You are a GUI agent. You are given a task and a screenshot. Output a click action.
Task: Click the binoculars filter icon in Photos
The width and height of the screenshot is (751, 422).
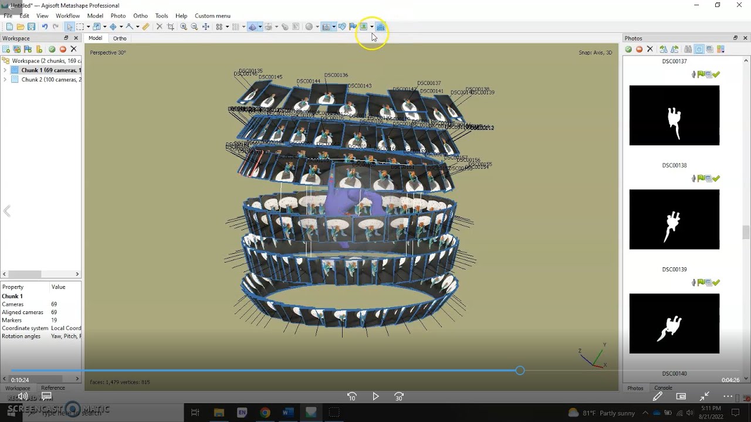688,49
